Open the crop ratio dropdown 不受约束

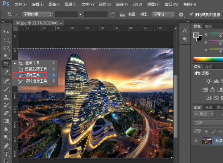tap(37, 14)
